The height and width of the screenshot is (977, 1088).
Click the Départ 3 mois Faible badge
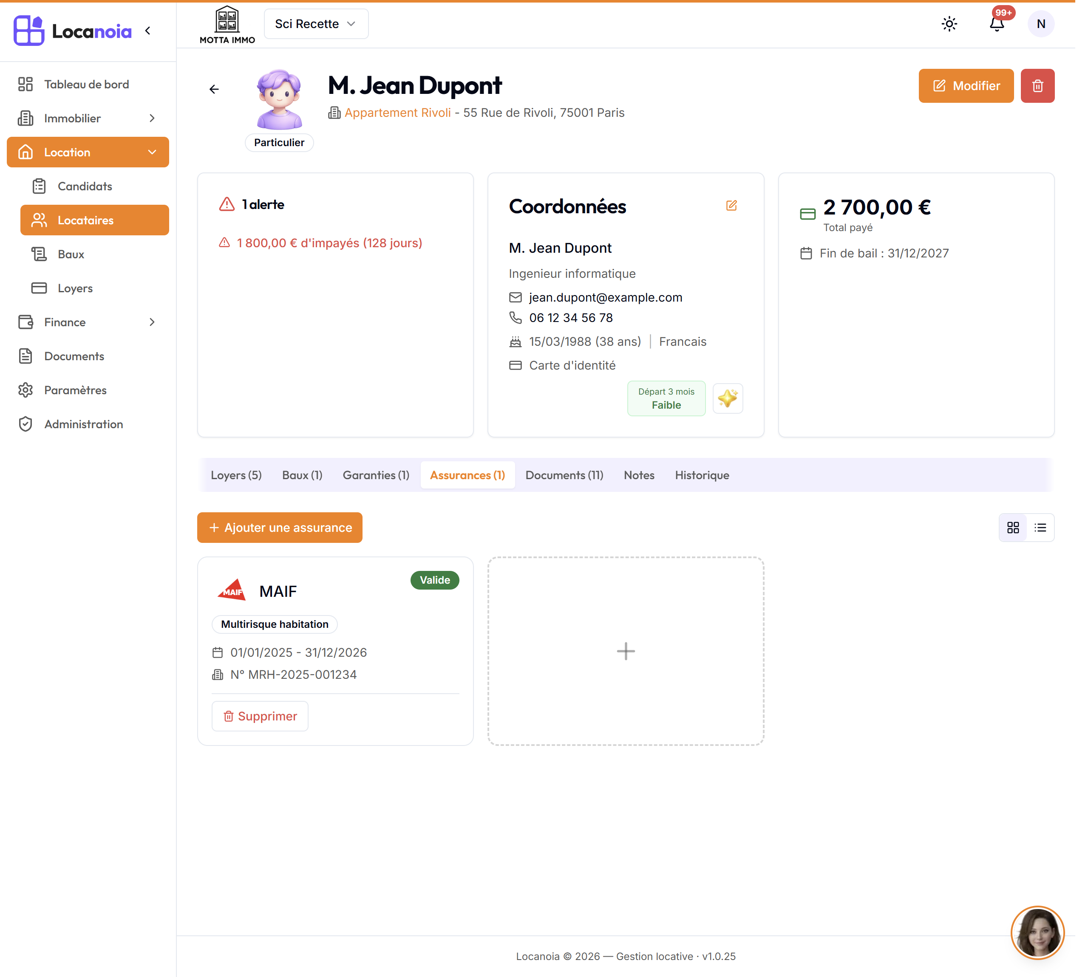point(666,398)
